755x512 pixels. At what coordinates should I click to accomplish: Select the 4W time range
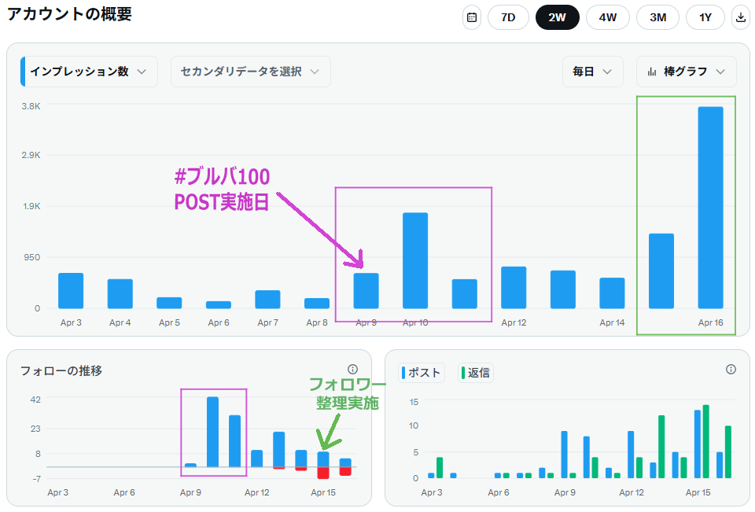point(607,17)
